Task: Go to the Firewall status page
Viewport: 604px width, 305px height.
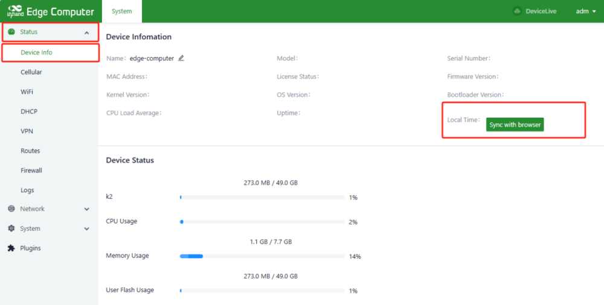Action: (31, 171)
